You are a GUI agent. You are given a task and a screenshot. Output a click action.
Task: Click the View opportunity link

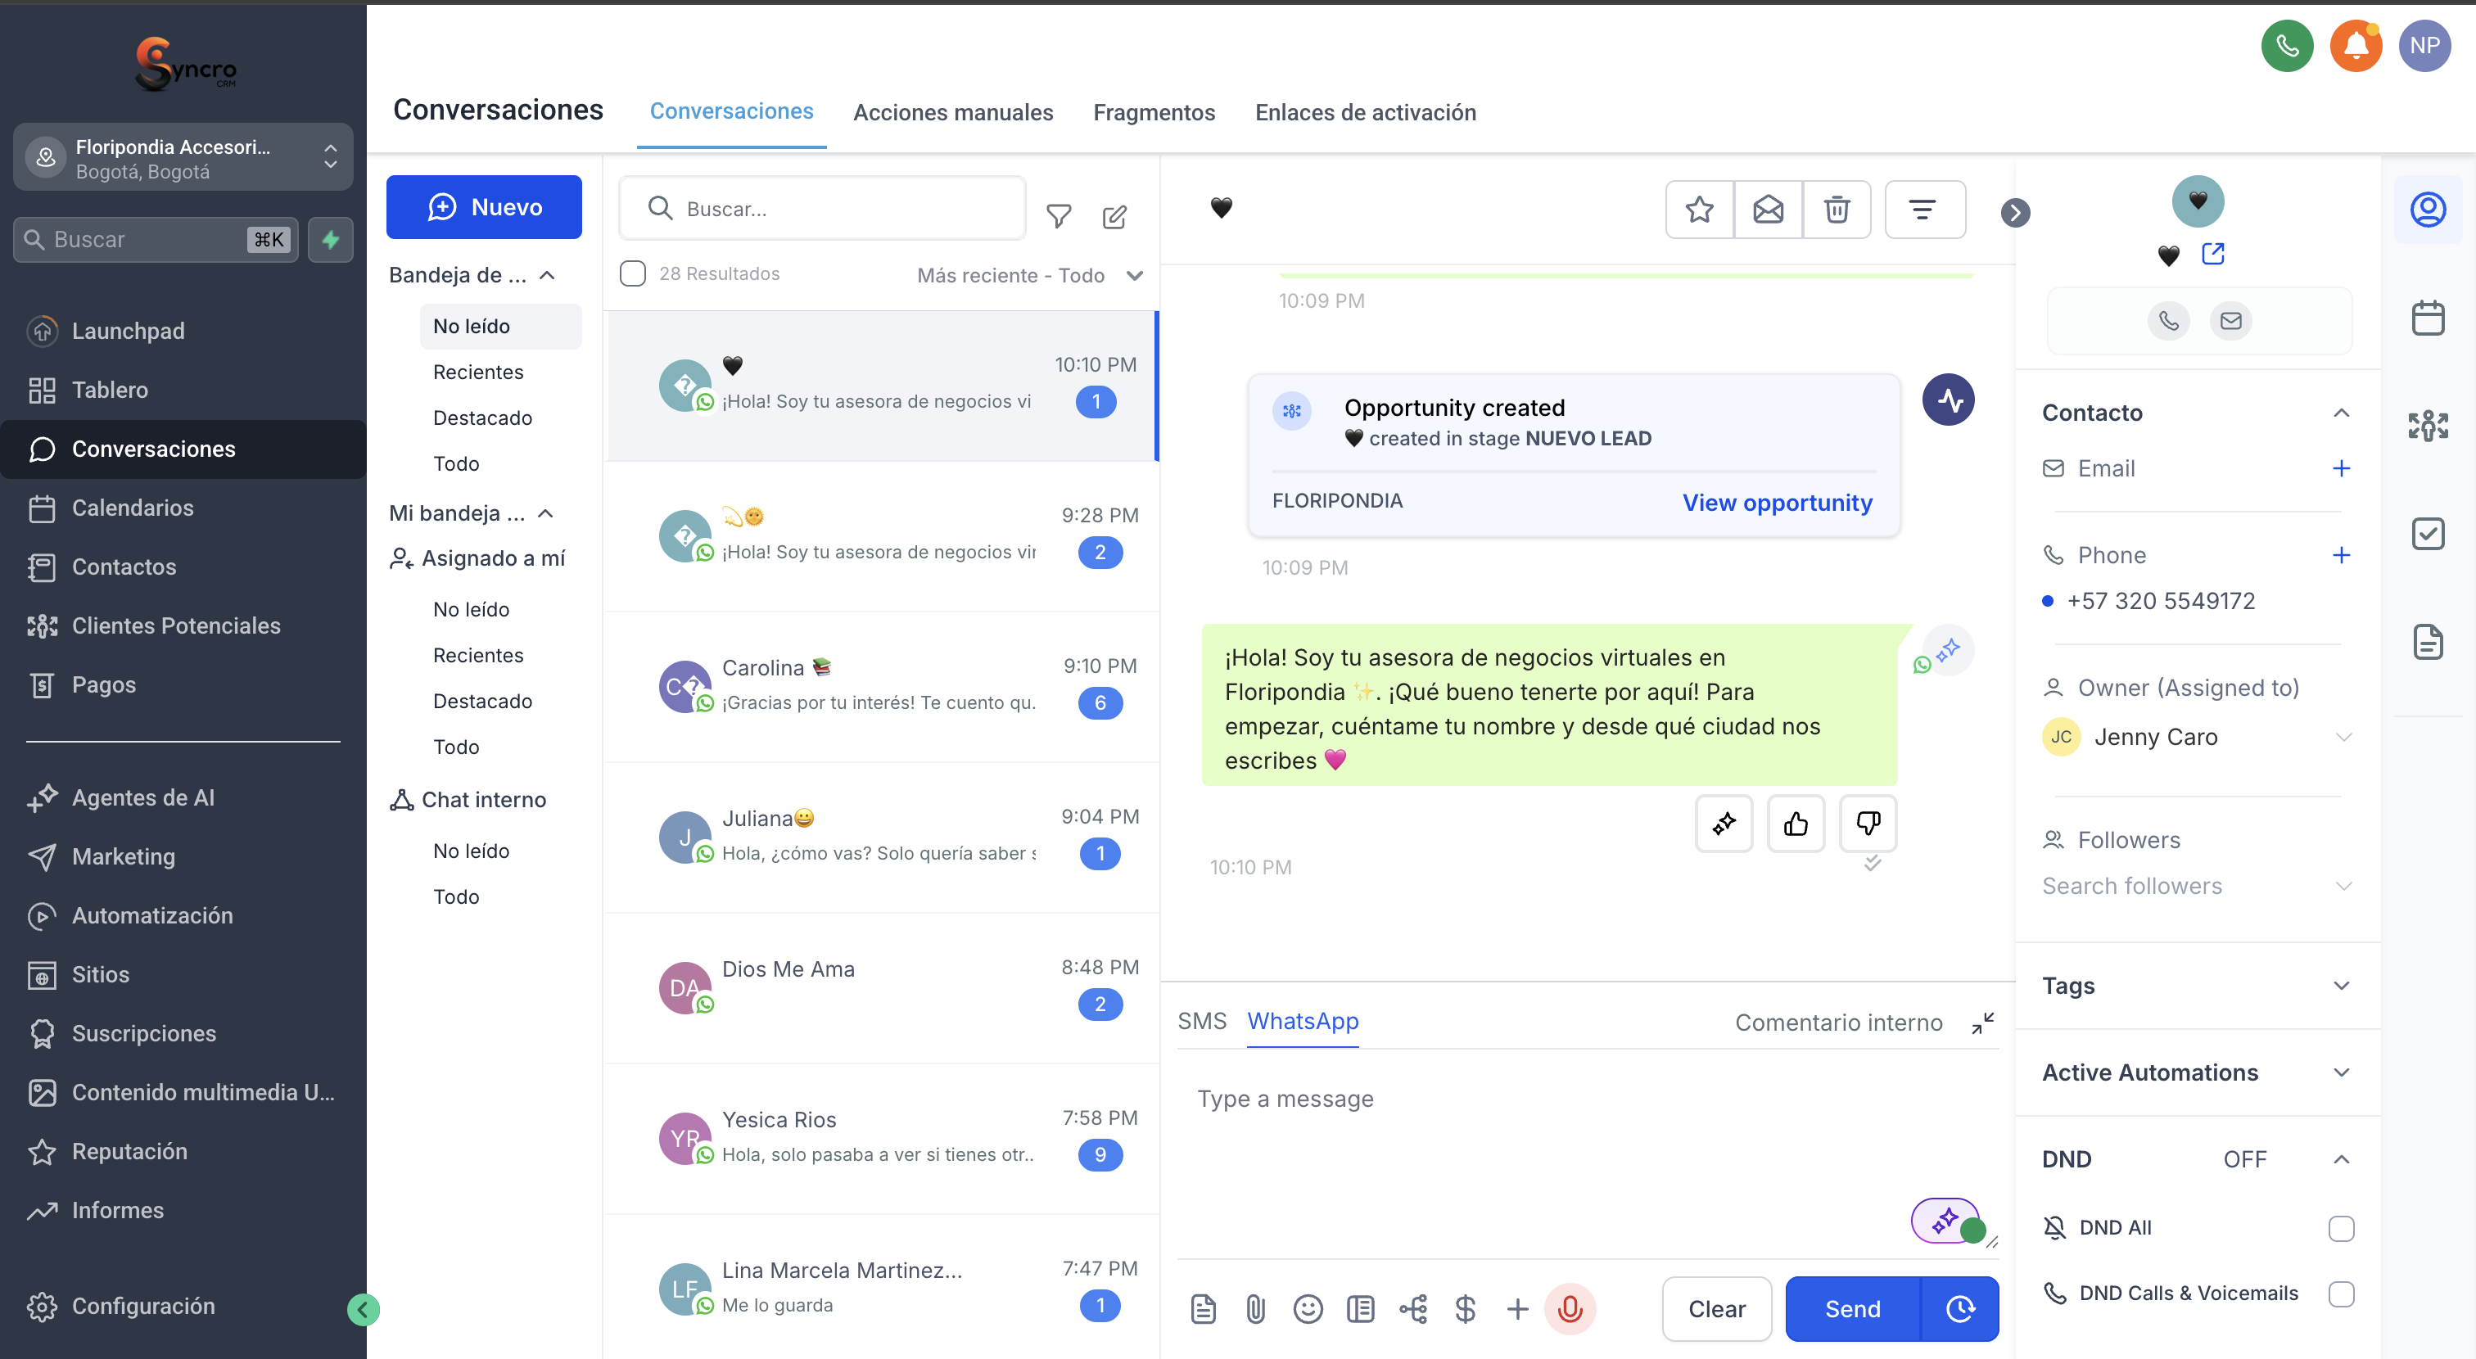point(1776,502)
